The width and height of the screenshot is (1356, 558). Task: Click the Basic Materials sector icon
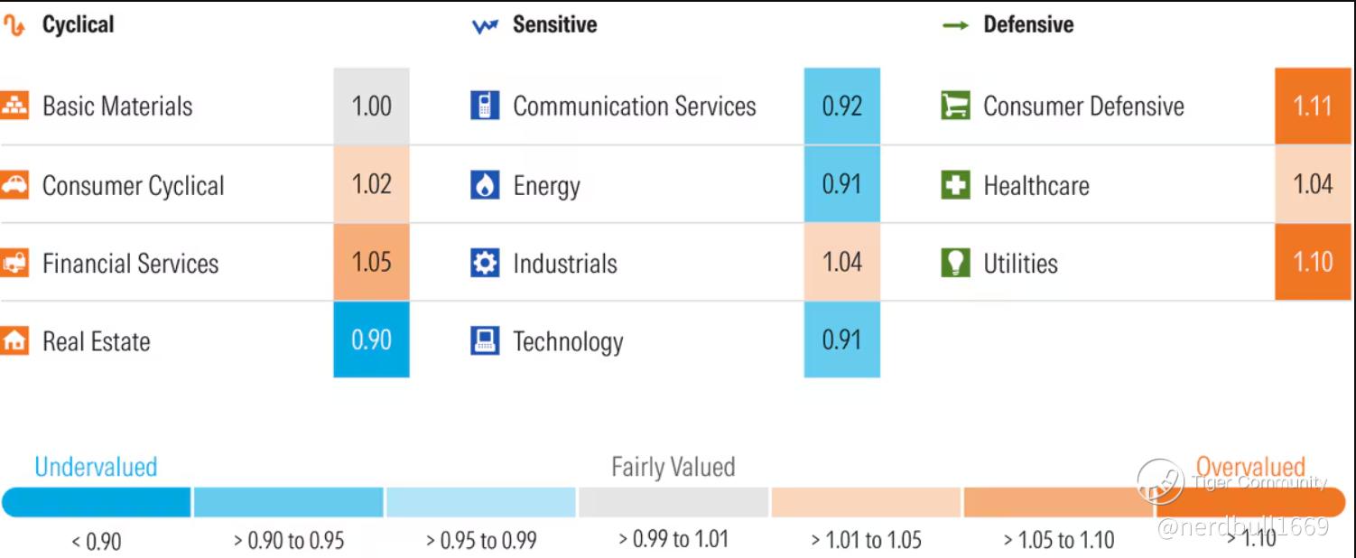point(14,106)
